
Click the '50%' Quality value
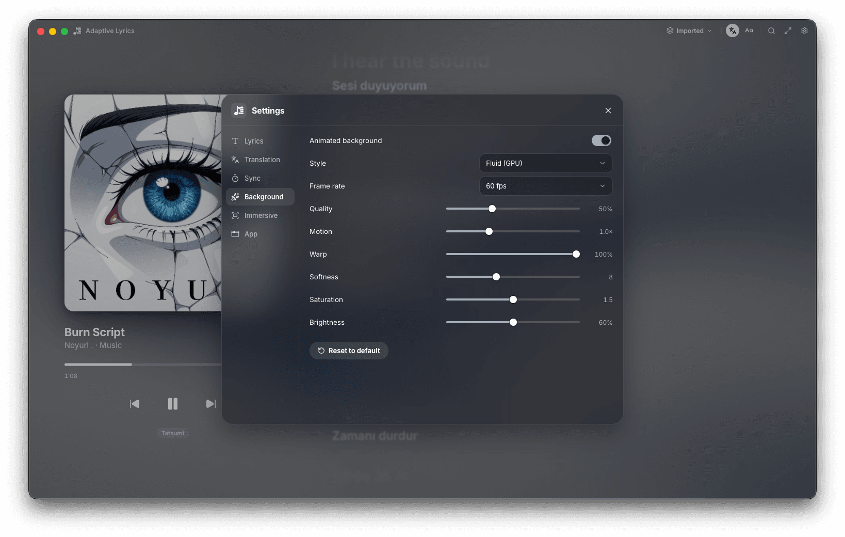tap(606, 209)
